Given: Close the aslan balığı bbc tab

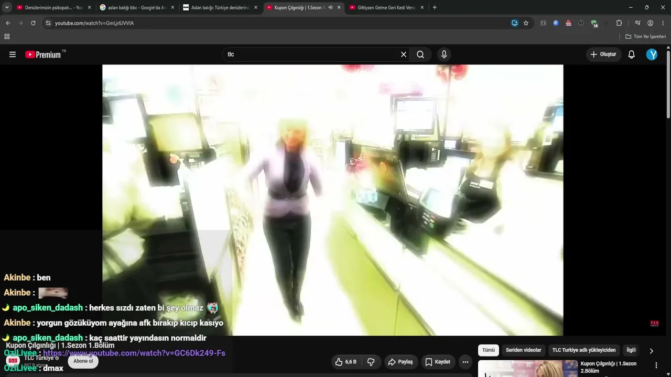Looking at the screenshot, I should [172, 7].
